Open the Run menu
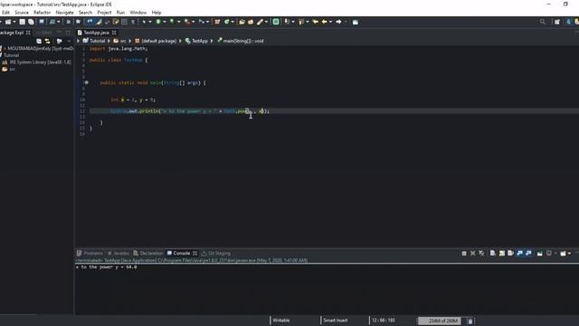This screenshot has height=326, width=579. [120, 12]
